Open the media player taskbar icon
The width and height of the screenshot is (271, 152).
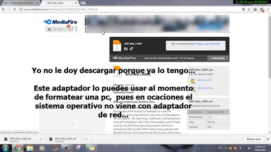pyautogui.click(x=42, y=148)
